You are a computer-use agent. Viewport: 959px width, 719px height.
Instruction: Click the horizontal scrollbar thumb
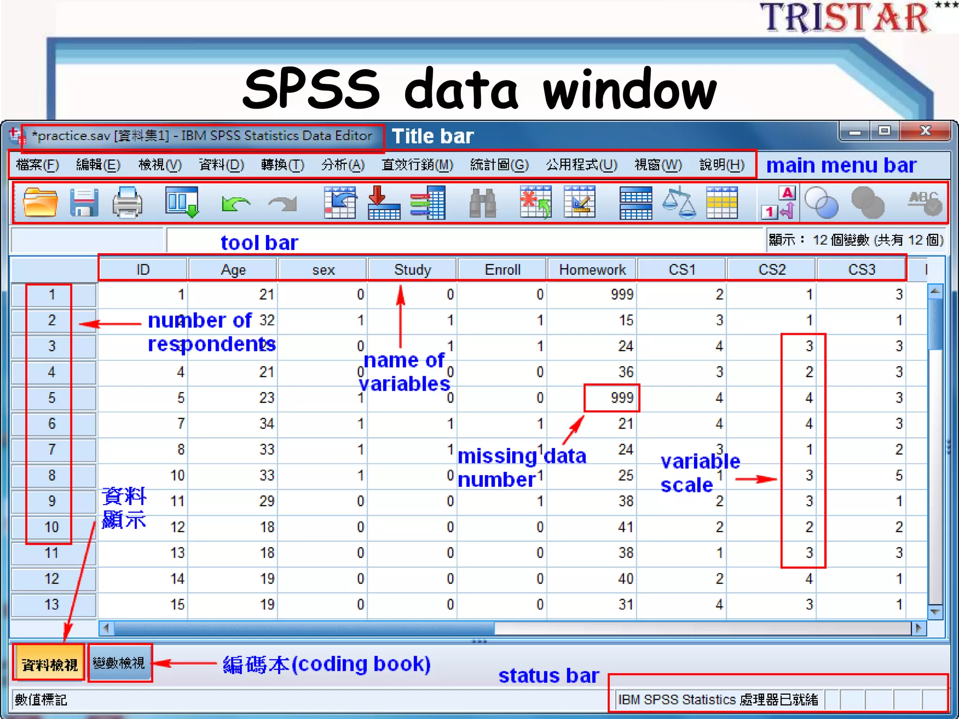pyautogui.click(x=304, y=628)
